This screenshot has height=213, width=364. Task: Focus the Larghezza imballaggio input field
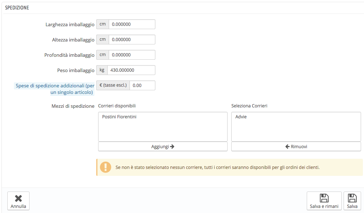(x=132, y=24)
